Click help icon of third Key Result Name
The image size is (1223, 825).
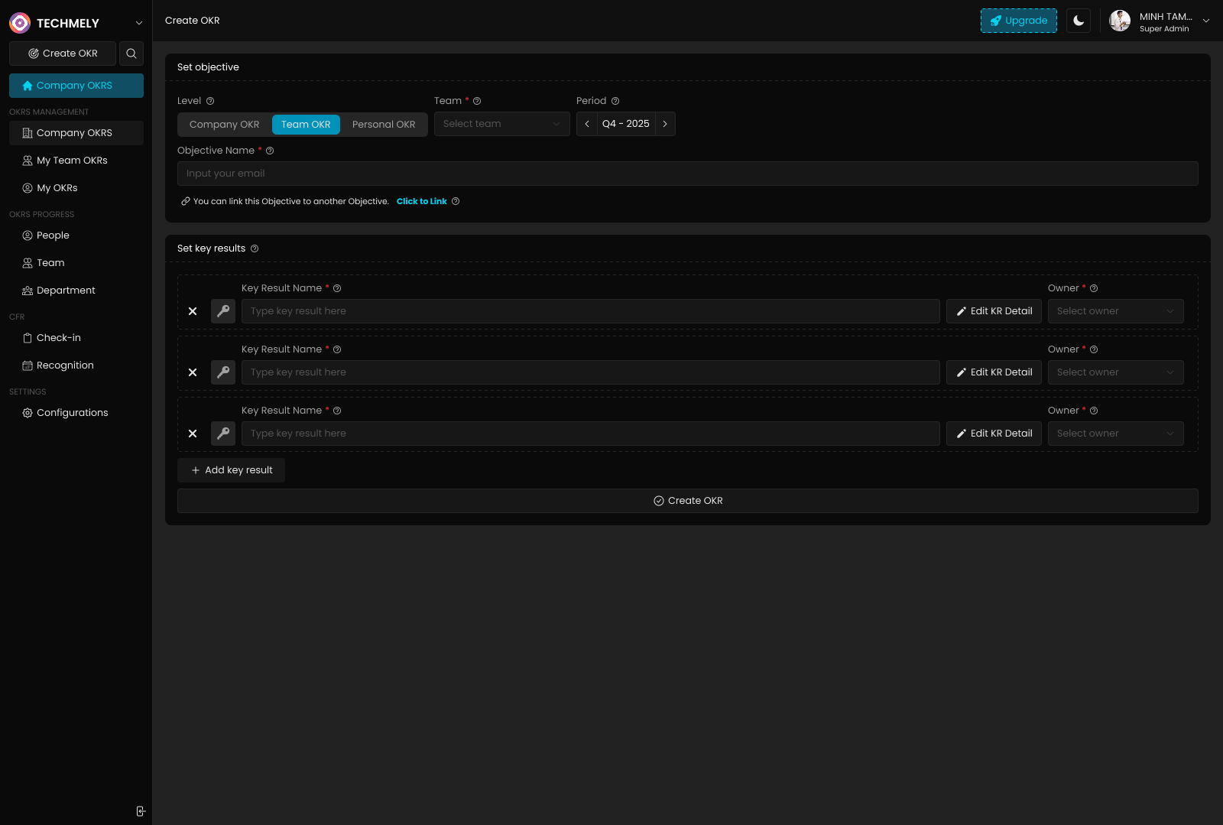point(337,411)
